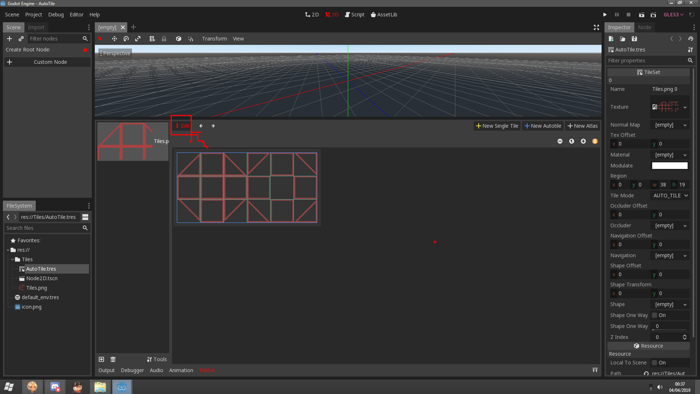
Task: Toggle Local To Scene on
Action: click(654, 363)
